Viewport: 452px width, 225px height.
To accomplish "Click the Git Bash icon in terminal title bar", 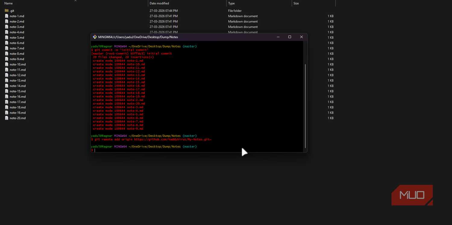I will (x=95, y=37).
